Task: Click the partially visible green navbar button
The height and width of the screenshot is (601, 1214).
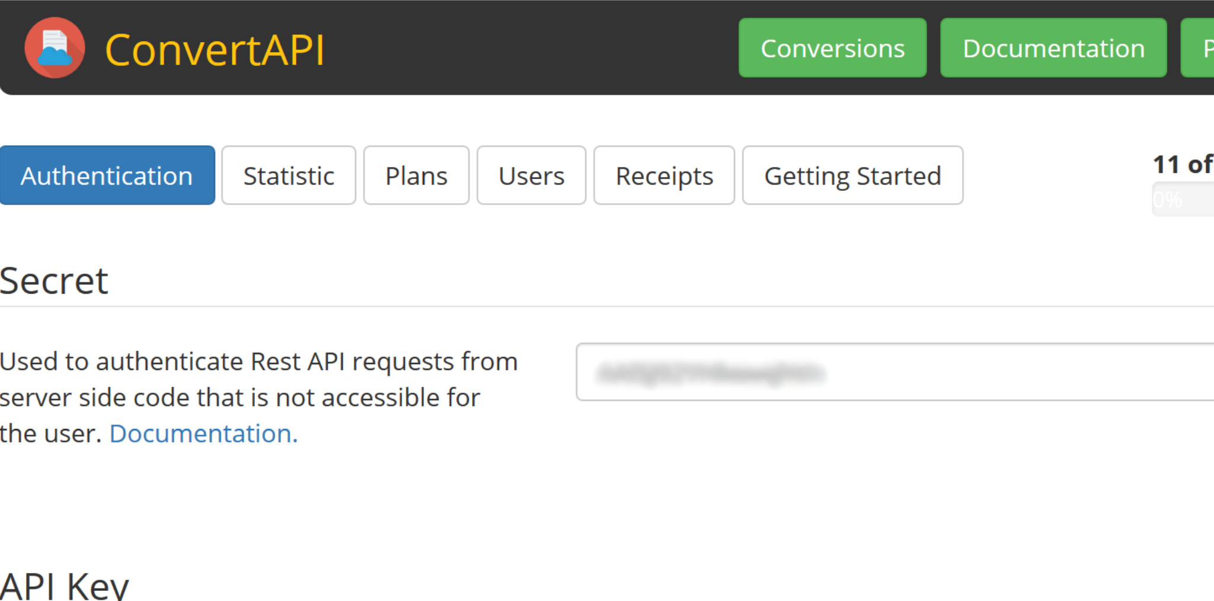Action: (x=1203, y=48)
